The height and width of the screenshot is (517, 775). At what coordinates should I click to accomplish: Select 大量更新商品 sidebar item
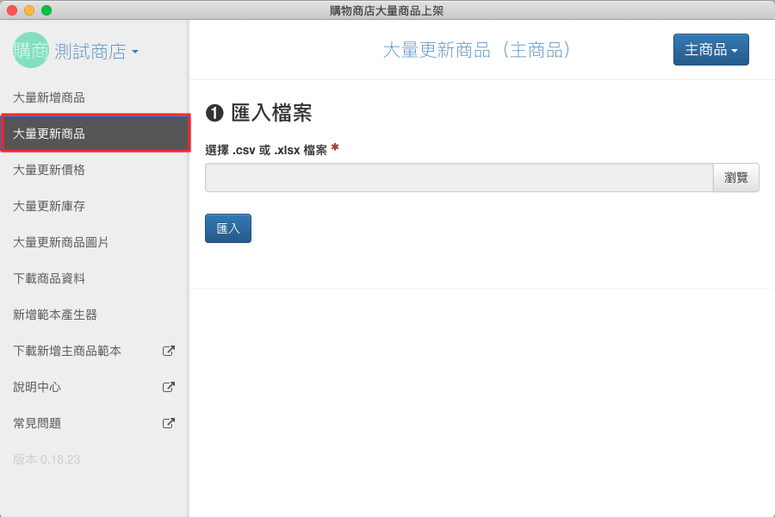click(96, 134)
